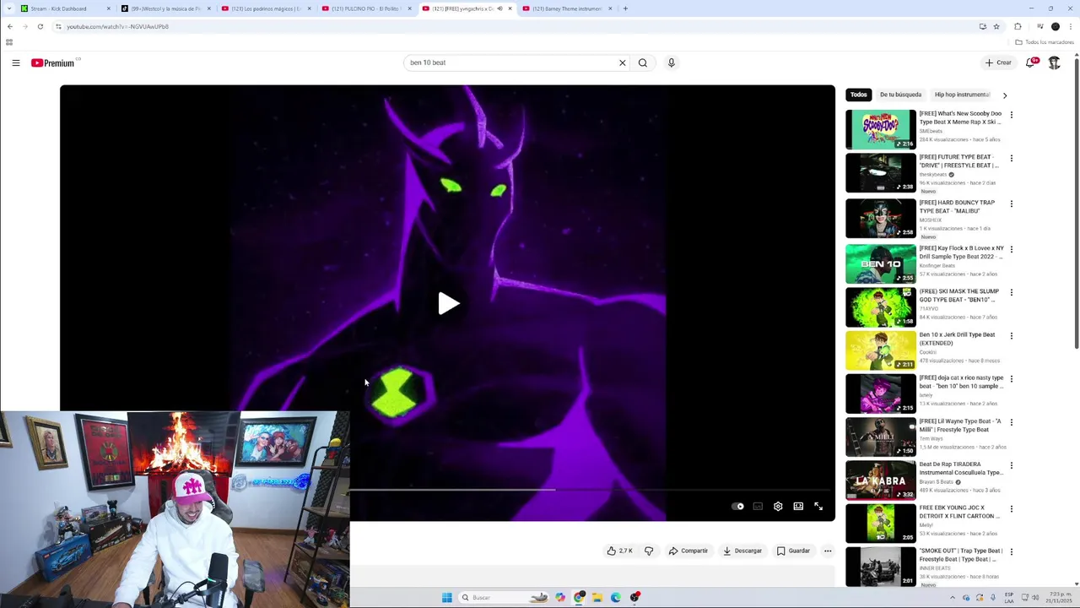1080x608 pixels.
Task: Mute the current tab via speaker icon
Action: point(499,8)
